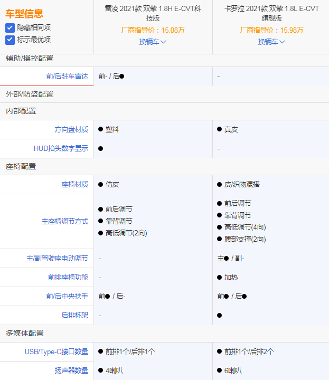
Task: Click the 前/后中央扶手 label
Action: [x=67, y=297]
